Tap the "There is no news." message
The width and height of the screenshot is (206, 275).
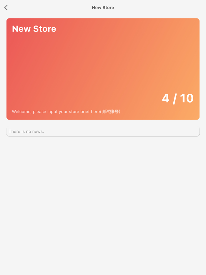(26, 132)
